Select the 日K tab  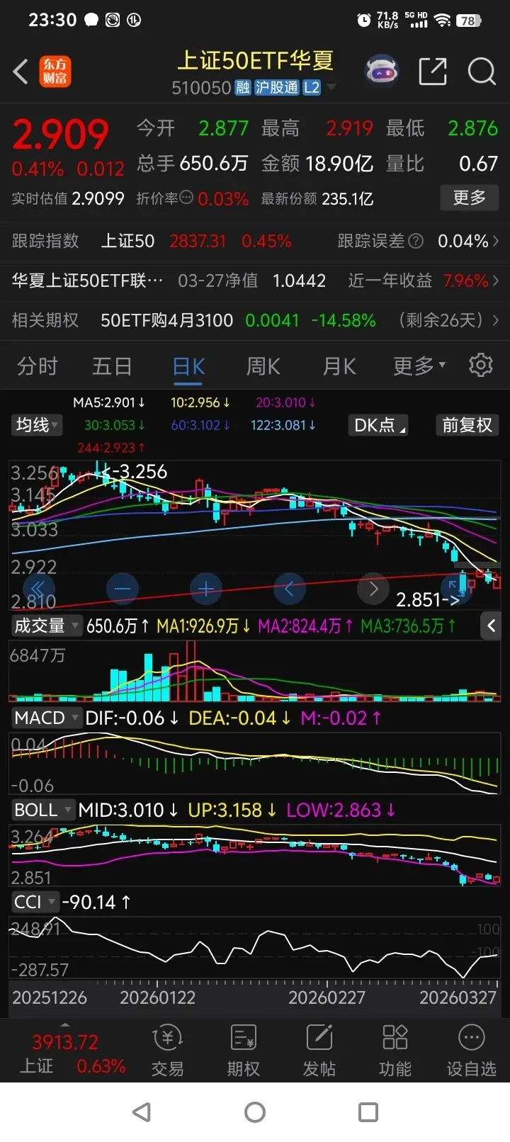coord(189,366)
